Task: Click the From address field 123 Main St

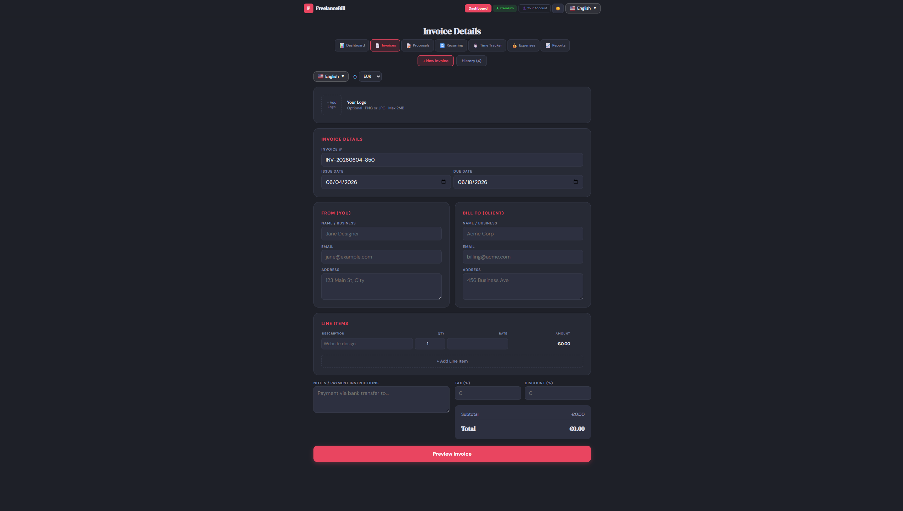Action: pyautogui.click(x=381, y=286)
